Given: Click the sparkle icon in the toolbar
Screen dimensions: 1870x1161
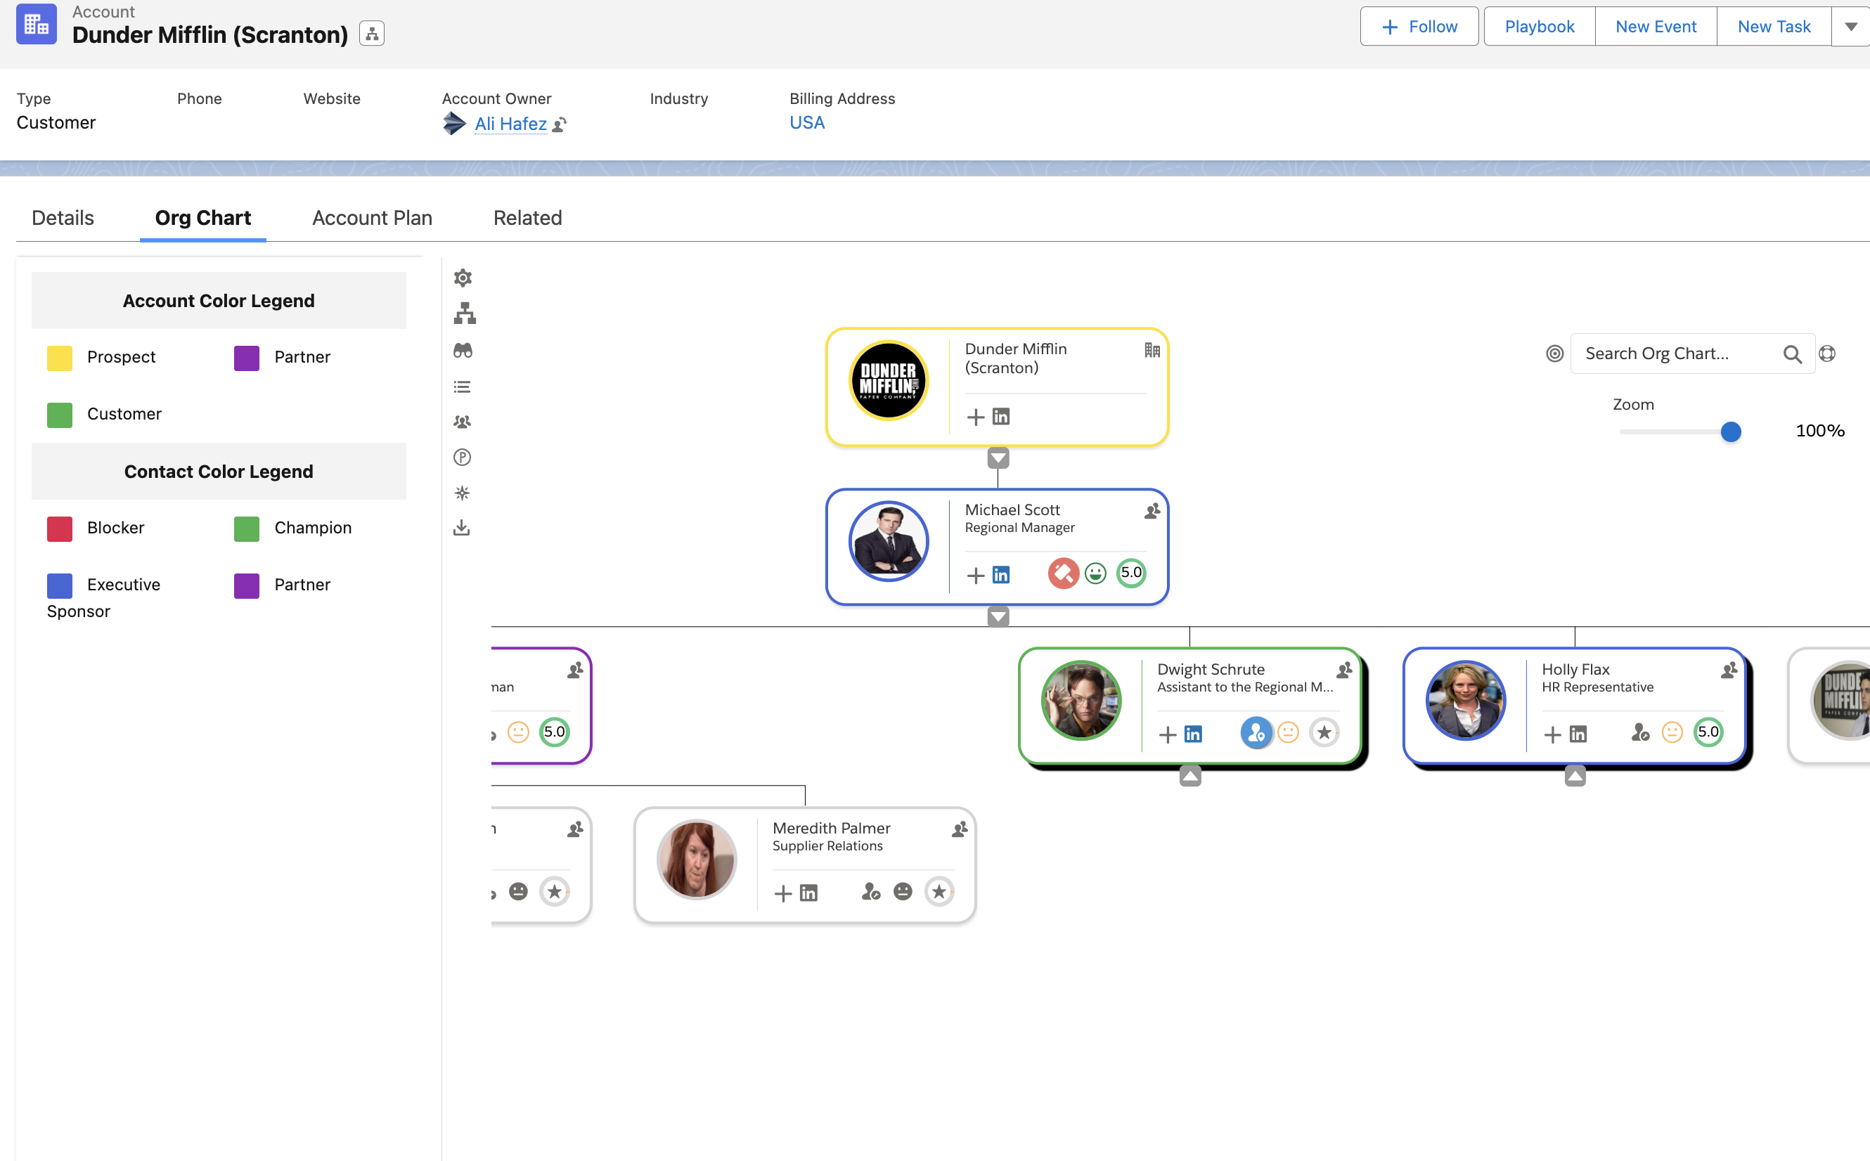Looking at the screenshot, I should click(462, 493).
